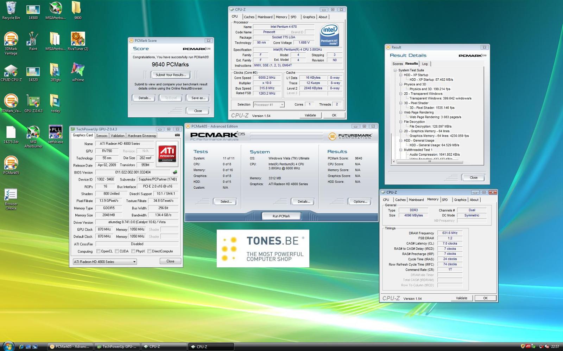Open the Processor #1 selection dropdown
The height and width of the screenshot is (351, 563).
point(268,105)
